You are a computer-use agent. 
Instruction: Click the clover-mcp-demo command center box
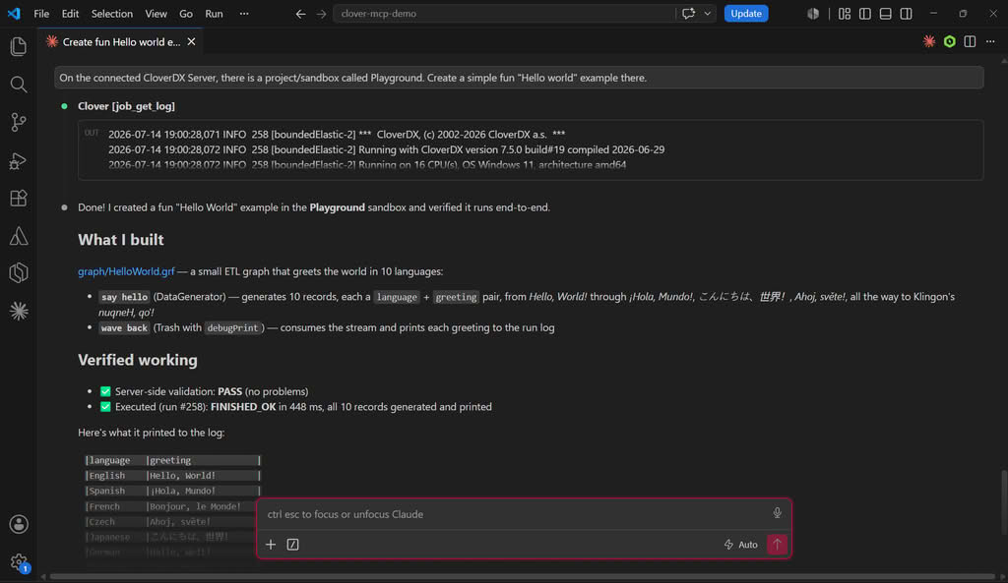point(505,14)
